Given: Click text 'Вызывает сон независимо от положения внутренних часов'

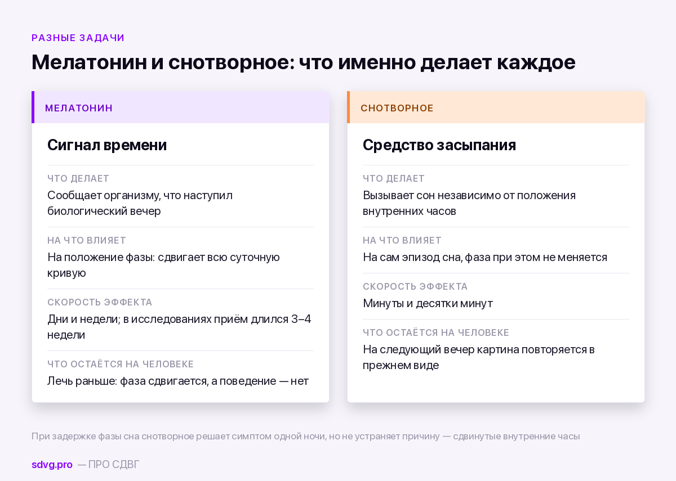Looking at the screenshot, I should 469,203.
